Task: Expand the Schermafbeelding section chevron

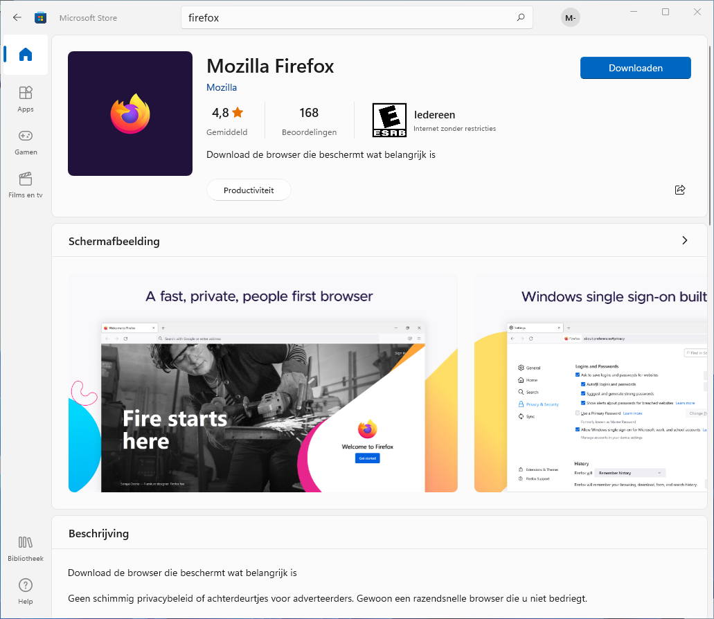Action: click(x=684, y=241)
